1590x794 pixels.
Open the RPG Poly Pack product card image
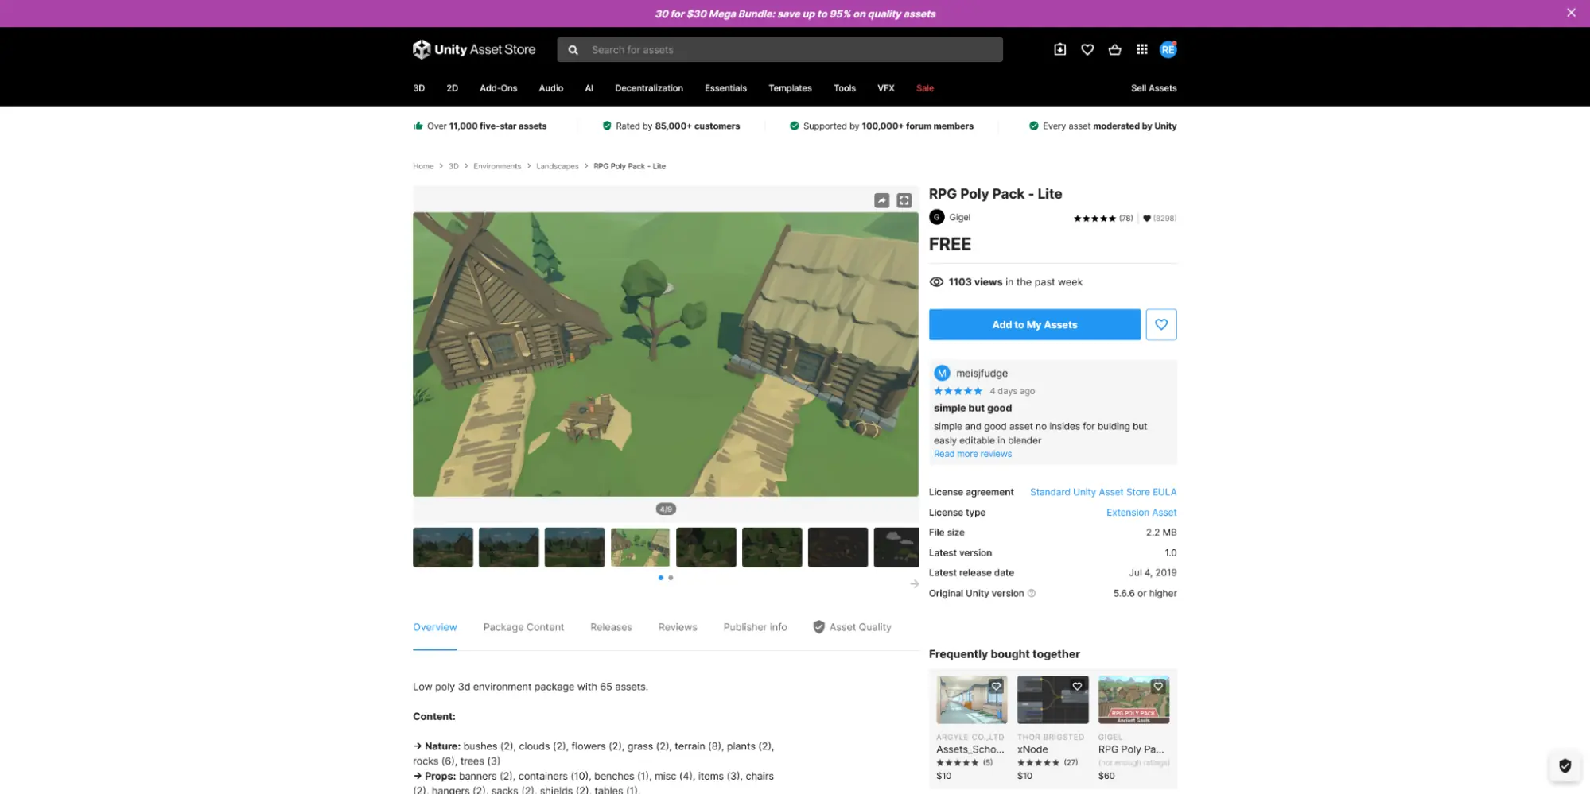[1133, 699]
